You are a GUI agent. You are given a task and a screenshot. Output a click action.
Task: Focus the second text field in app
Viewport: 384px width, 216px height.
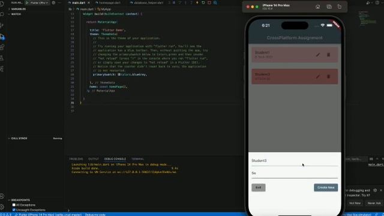click(295, 173)
